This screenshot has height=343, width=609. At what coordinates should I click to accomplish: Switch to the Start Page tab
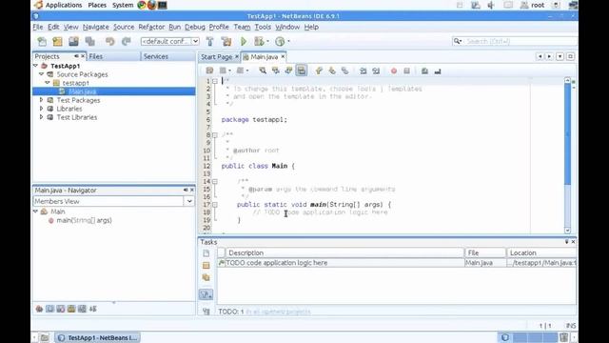[216, 57]
